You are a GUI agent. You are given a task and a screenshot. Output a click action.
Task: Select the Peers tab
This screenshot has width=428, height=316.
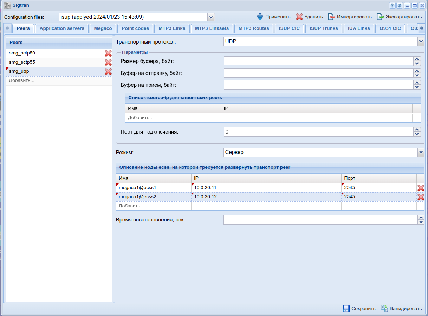pyautogui.click(x=23, y=28)
